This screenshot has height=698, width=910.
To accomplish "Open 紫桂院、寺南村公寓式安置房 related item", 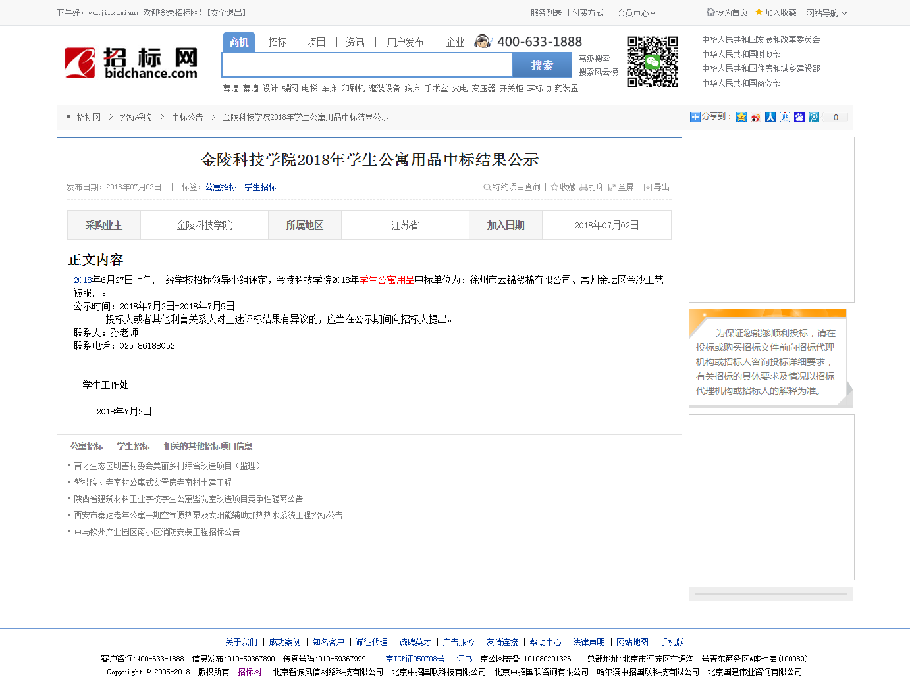I will point(153,482).
